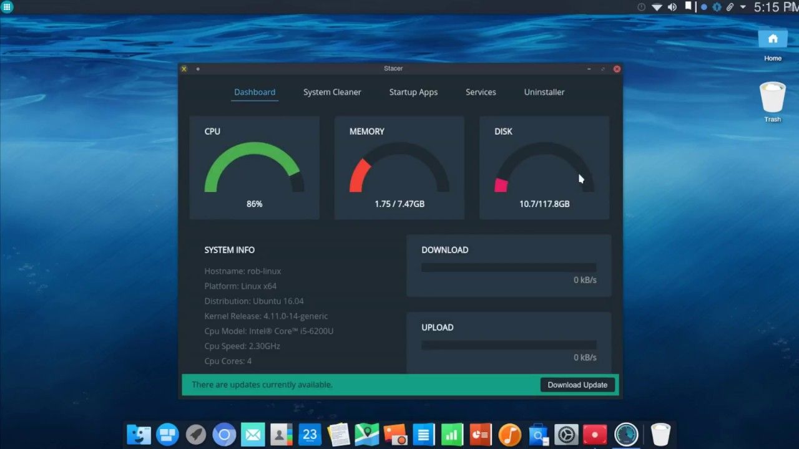Click the Download Update button

577,385
